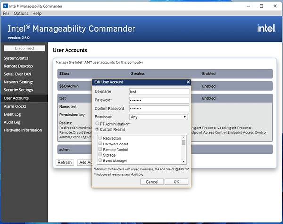Open the Help menu
Image resolution: width=283 pixels, height=224 pixels.
pyautogui.click(x=37, y=14)
